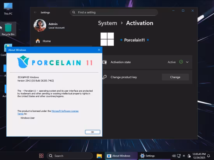Expand the Activation state row chevron
The image size is (214, 160).
click(187, 62)
